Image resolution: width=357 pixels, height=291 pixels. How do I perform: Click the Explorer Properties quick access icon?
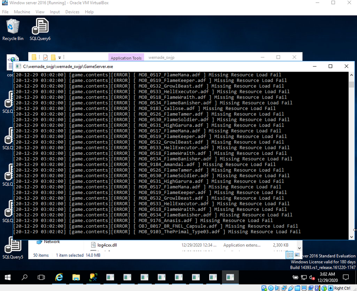(x=45, y=57)
